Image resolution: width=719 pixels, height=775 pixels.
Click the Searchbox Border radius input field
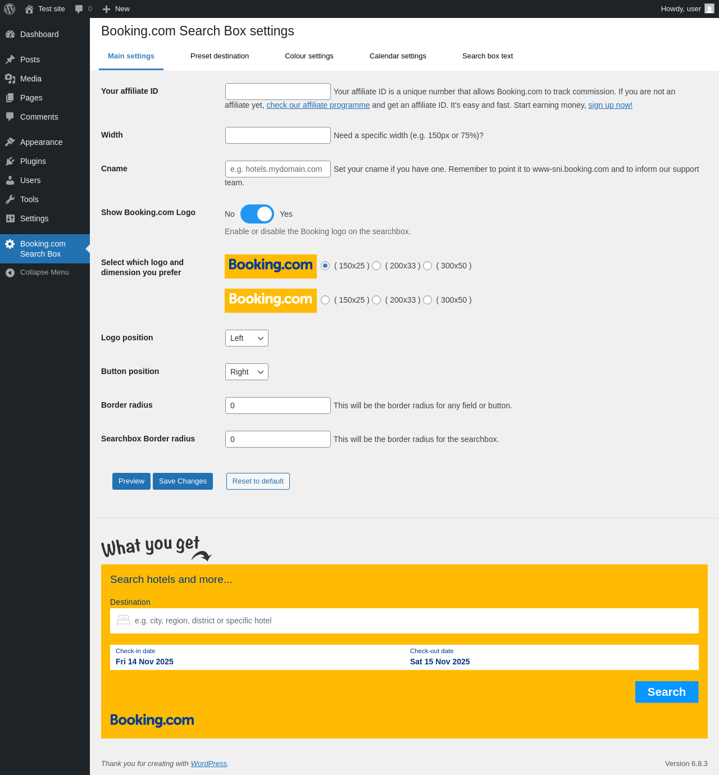coord(278,439)
